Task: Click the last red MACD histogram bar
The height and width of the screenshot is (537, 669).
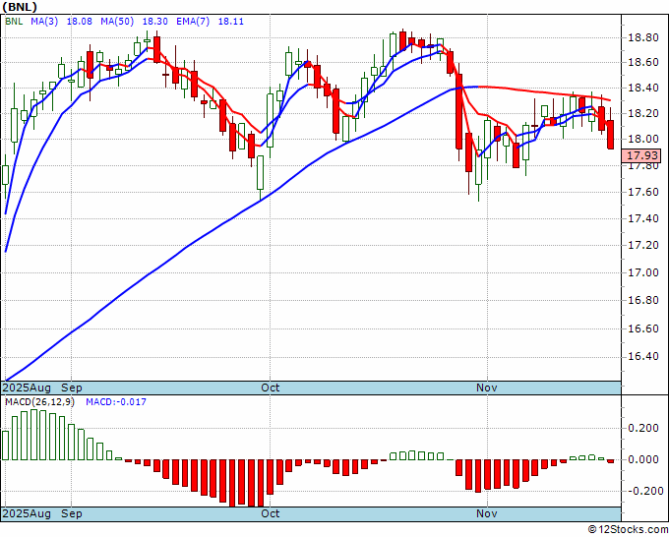Action: click(x=611, y=461)
